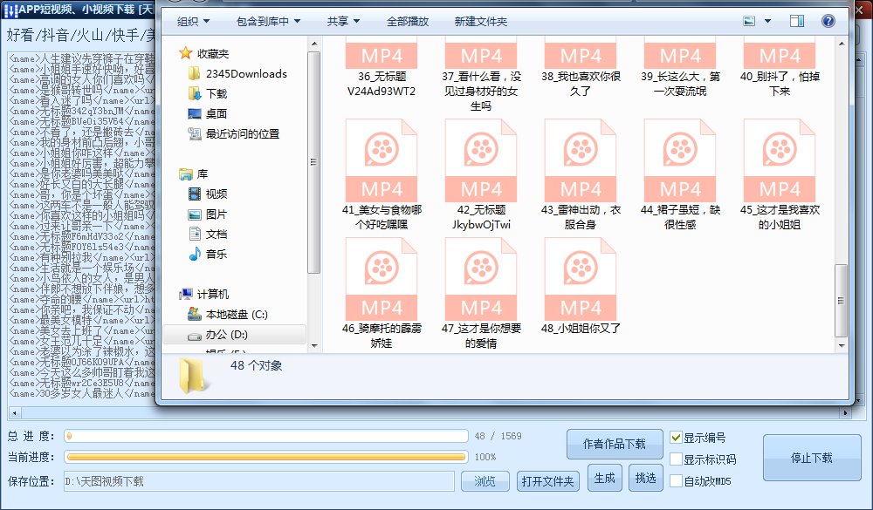Select the 46_骑摩托的霹雳娇娃 MP4 file

click(382, 293)
